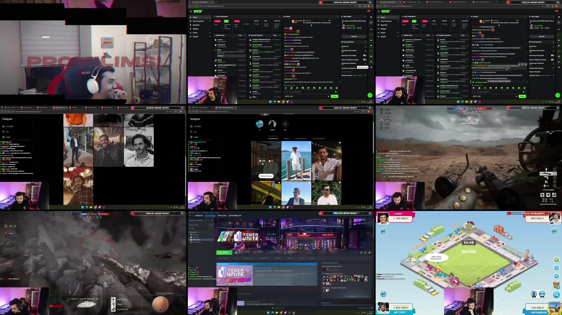Open hamburger menu in top-center Kick dashboard
Image resolution: width=562 pixels, height=315 pixels.
pyautogui.click(x=191, y=11)
